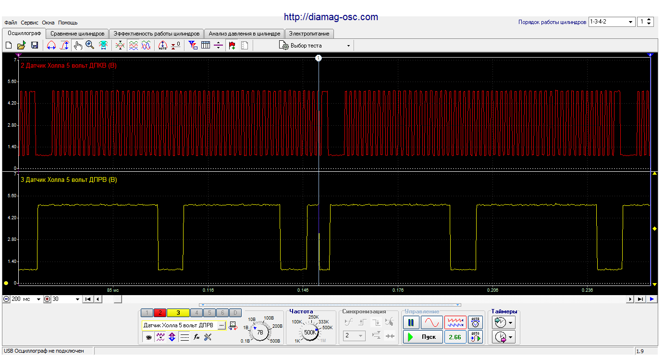
Task: Toggle the grid table icon
Action: 206,46
